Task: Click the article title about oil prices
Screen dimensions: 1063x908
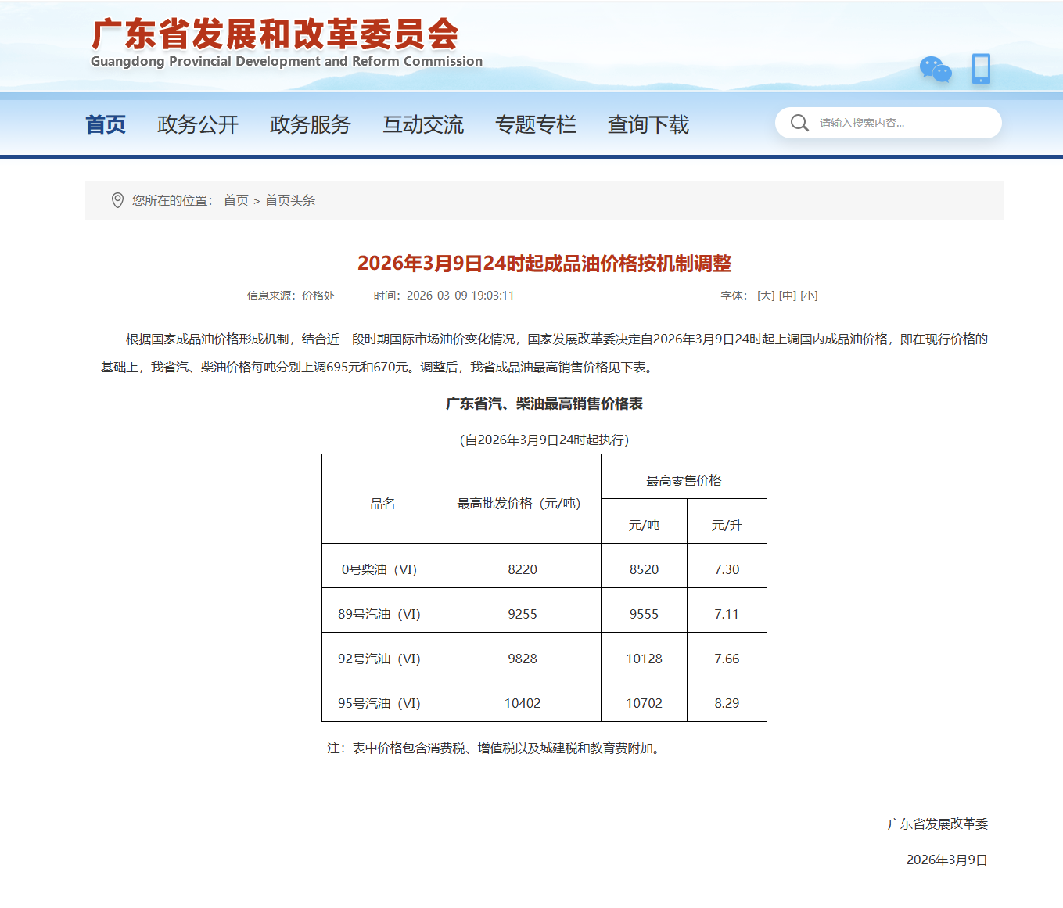Action: (x=544, y=264)
